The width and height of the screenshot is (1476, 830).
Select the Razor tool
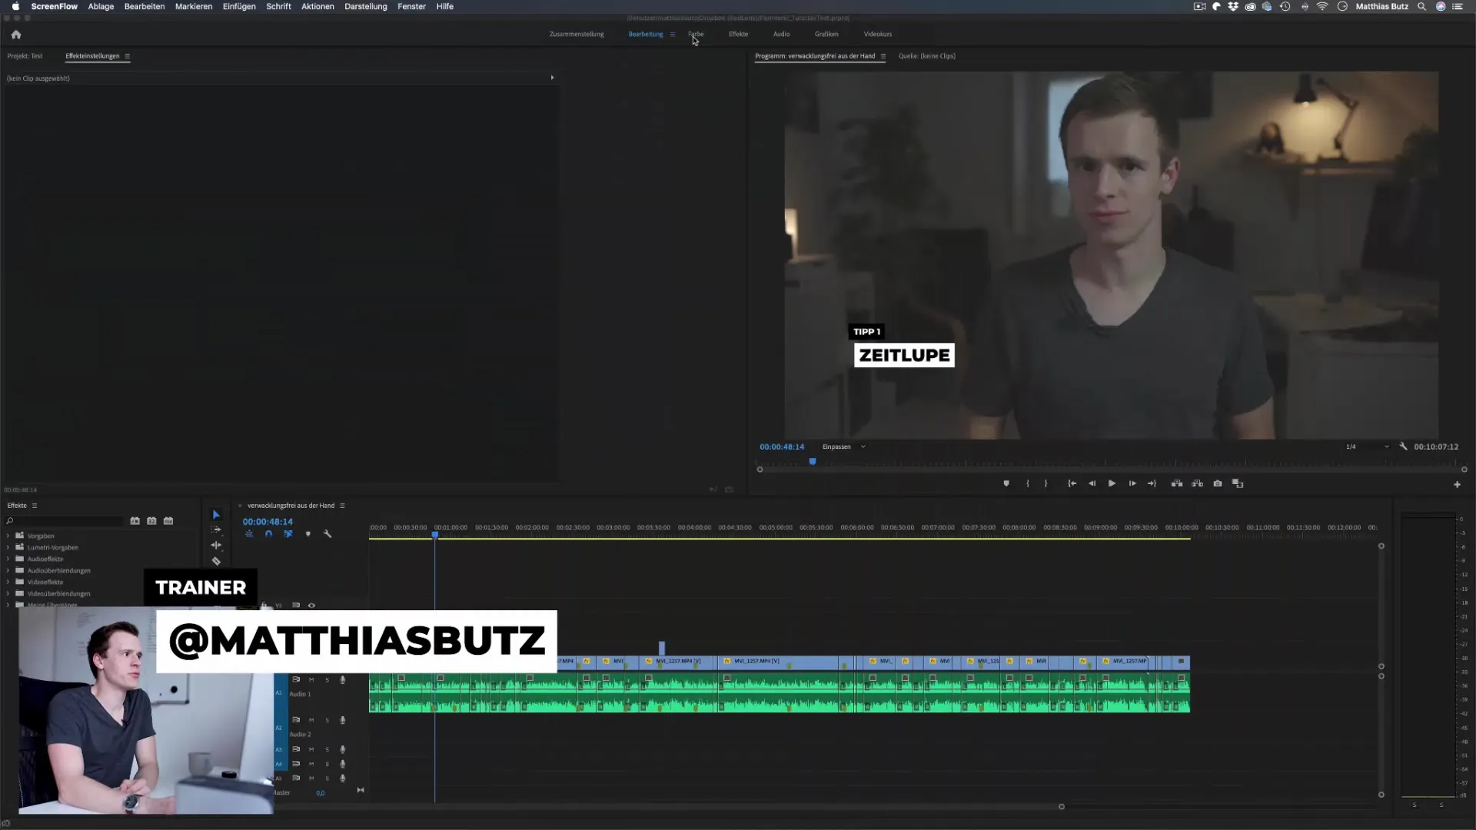pos(216,561)
